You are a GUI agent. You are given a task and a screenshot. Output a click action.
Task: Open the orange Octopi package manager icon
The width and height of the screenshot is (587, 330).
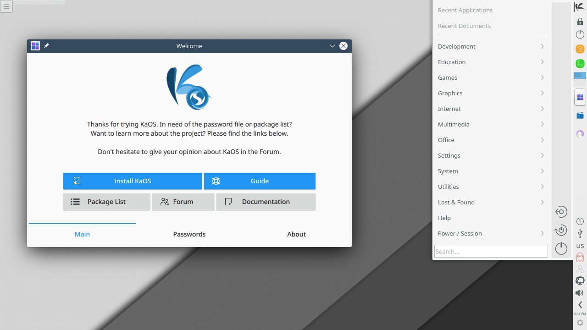(x=579, y=49)
